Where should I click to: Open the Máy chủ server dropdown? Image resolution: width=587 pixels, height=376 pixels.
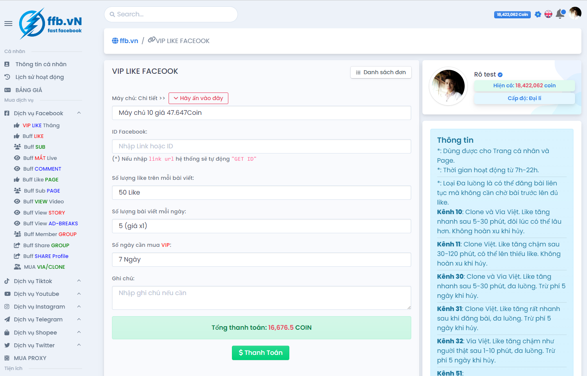(x=261, y=113)
